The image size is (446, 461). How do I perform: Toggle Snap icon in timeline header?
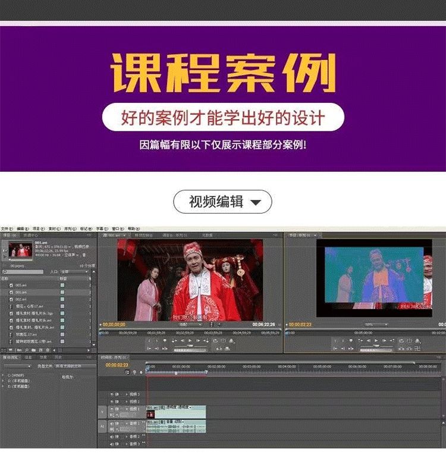(127, 372)
